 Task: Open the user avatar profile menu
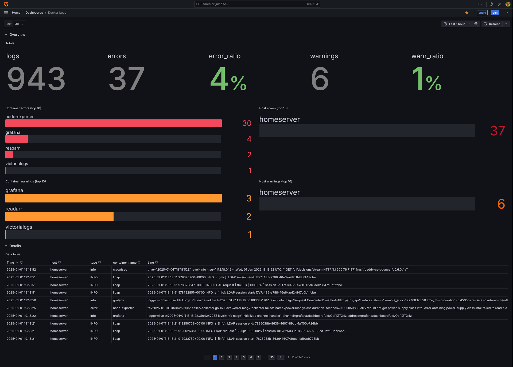pyautogui.click(x=508, y=4)
